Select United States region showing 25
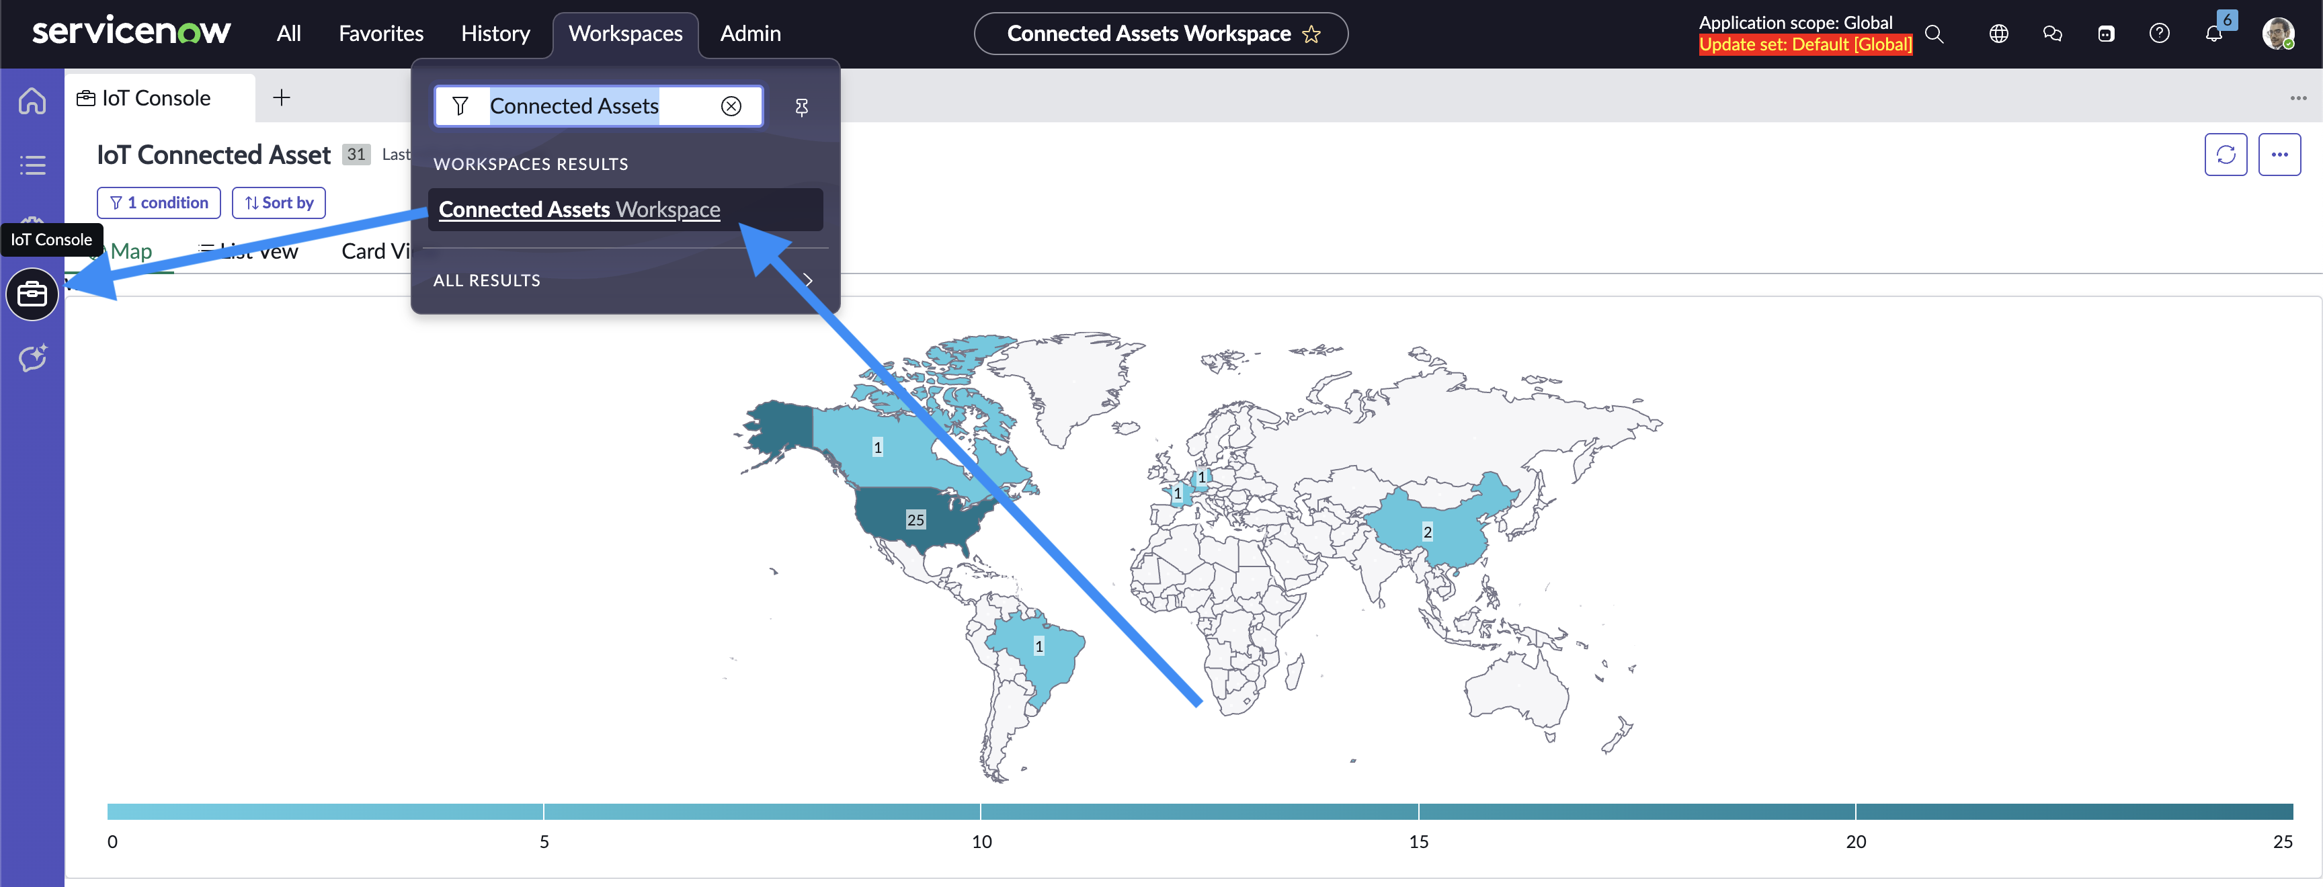Image resolution: width=2323 pixels, height=887 pixels. click(915, 520)
